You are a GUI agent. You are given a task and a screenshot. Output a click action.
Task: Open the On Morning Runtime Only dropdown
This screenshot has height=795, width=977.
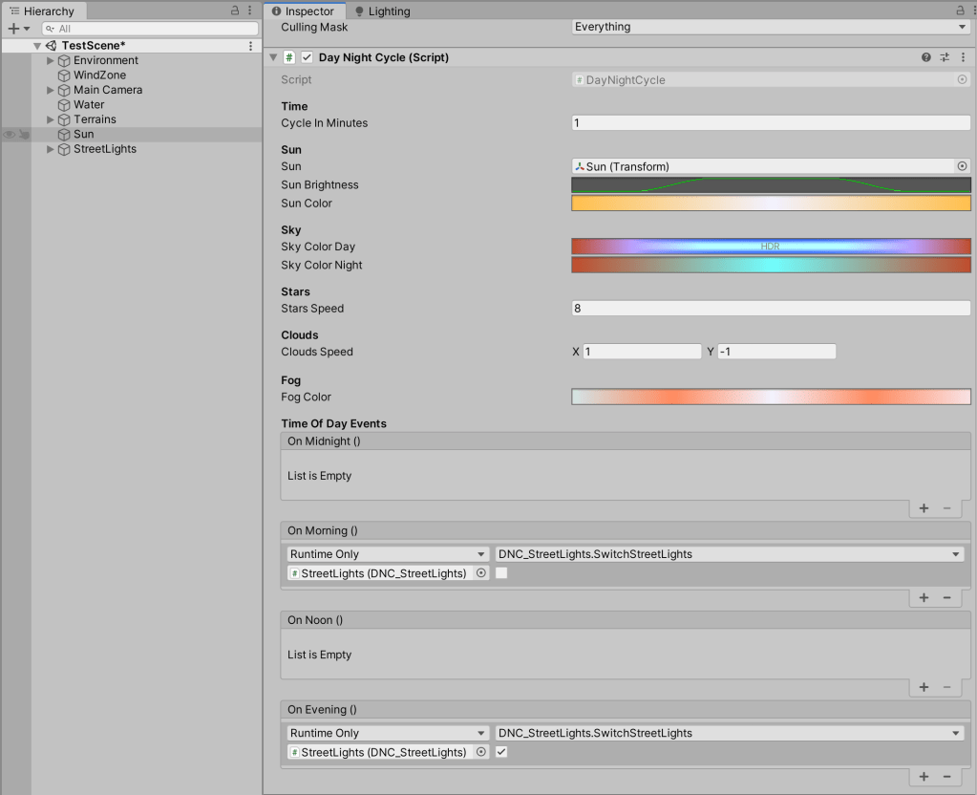(388, 554)
